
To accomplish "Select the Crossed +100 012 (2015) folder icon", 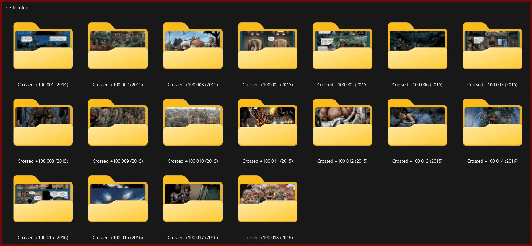I will tap(343, 122).
